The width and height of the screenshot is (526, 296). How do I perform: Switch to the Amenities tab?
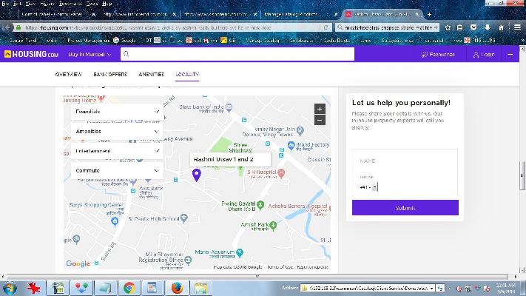point(152,74)
